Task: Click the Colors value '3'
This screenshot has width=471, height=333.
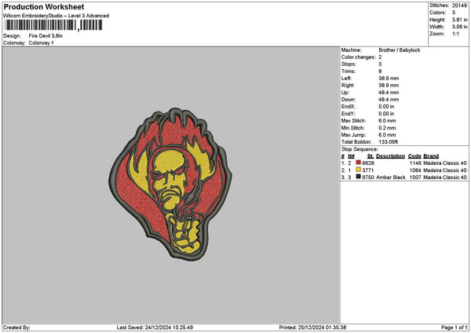Action: [453, 13]
